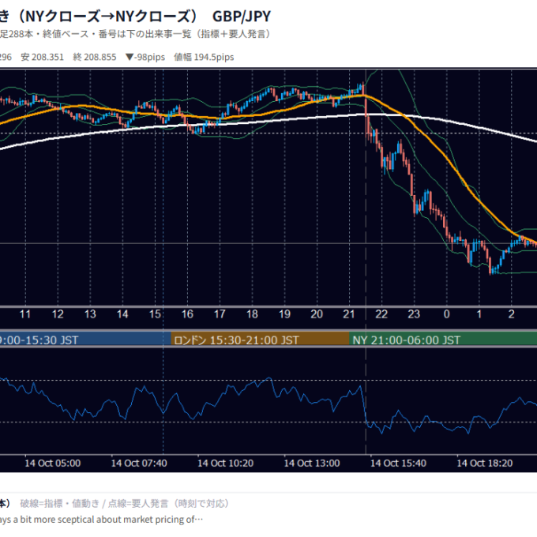537x537 pixels.
Task: Click the 14 Oct 15:40 timestamp
Action: pos(398,463)
